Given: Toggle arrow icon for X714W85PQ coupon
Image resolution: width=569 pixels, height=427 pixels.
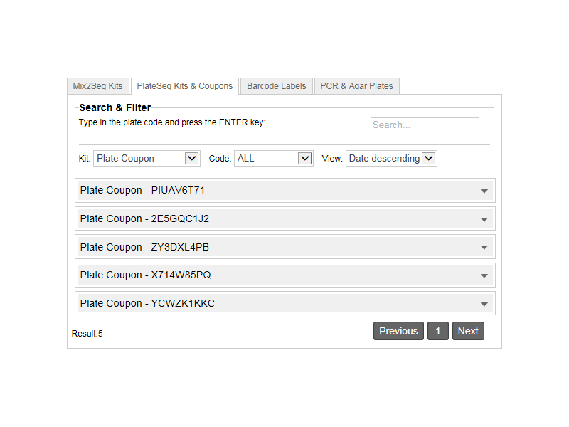Looking at the screenshot, I should 484,275.
